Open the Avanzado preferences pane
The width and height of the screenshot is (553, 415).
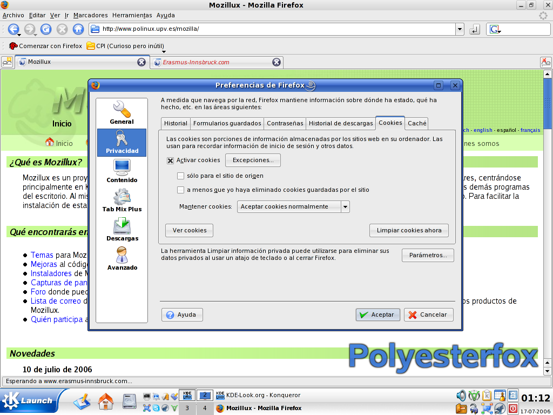(x=122, y=259)
